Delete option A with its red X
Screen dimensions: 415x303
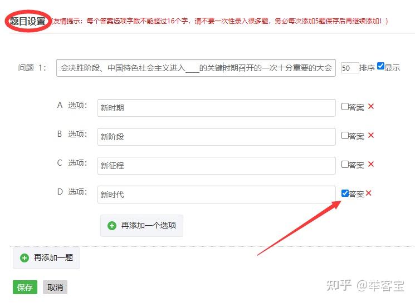coord(371,106)
